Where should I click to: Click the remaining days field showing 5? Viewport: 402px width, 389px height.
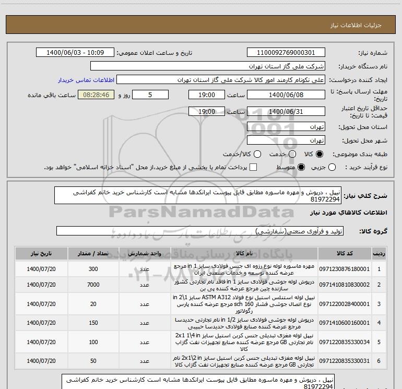(150, 95)
